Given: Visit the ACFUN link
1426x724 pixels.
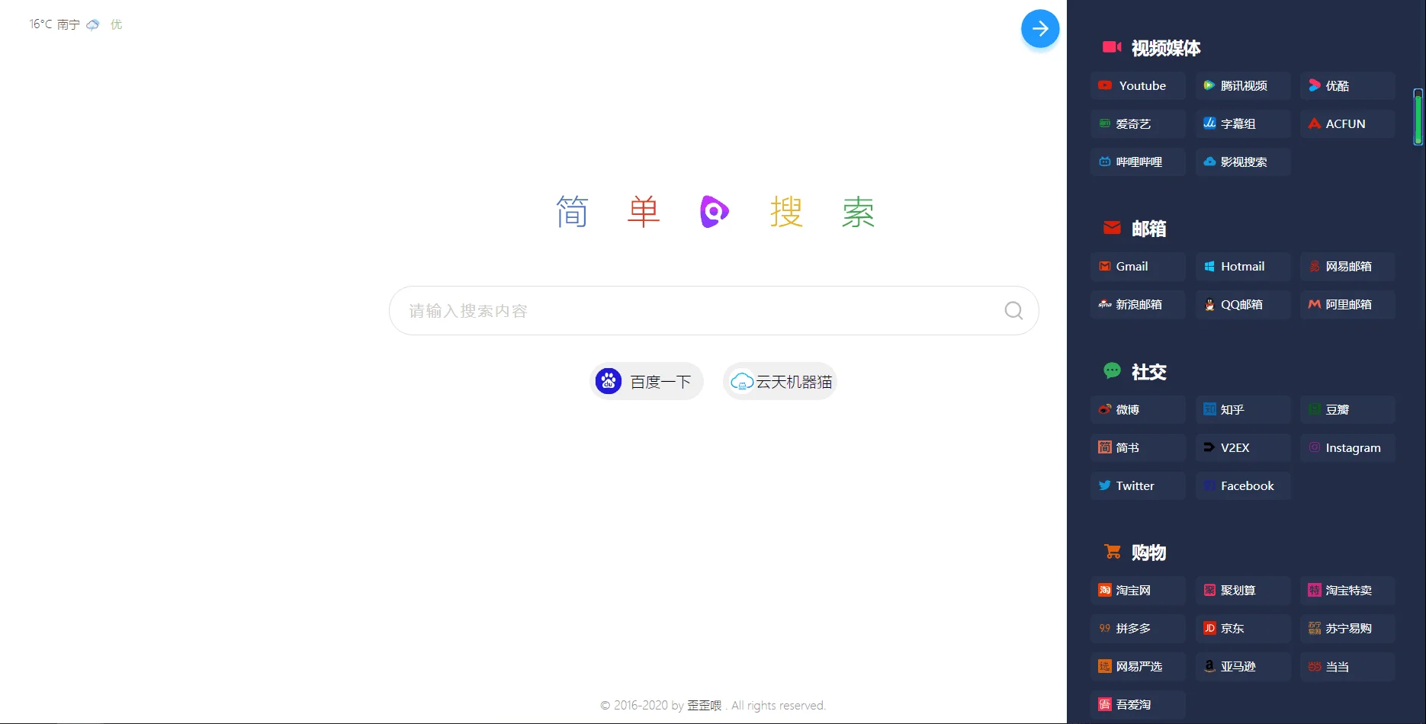Looking at the screenshot, I should (x=1347, y=124).
